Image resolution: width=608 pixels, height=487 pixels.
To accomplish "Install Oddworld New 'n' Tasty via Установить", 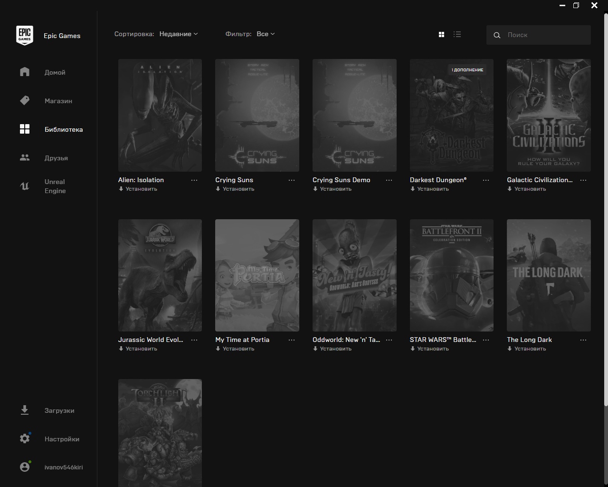I will 332,349.
